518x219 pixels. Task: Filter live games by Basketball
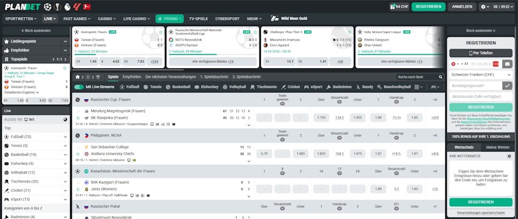pyautogui.click(x=178, y=87)
